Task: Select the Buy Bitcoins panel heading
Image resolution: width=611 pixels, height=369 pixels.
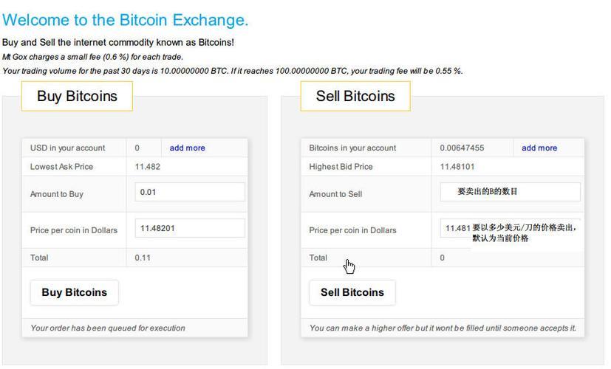Action: pyautogui.click(x=77, y=96)
